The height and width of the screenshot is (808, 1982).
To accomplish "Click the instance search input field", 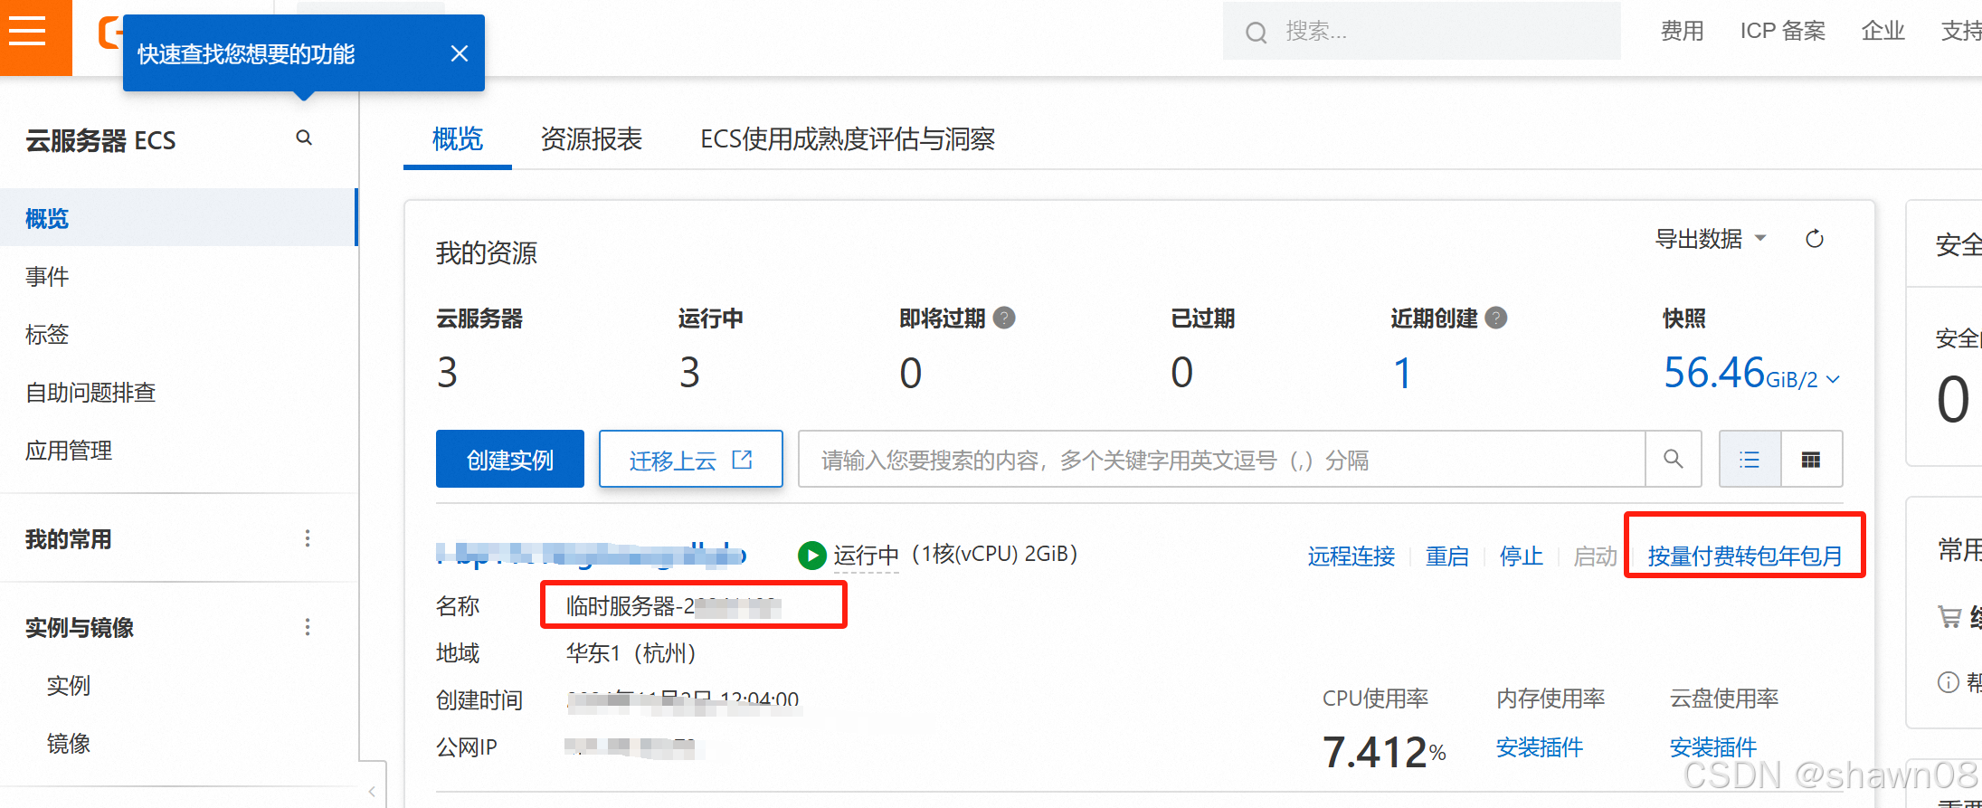I will 1221,460.
